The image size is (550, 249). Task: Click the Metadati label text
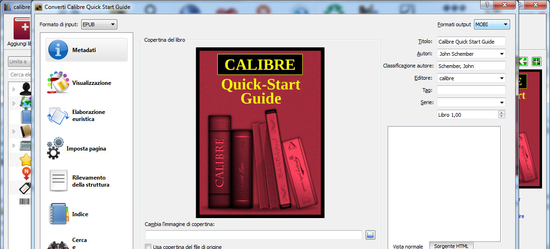(x=84, y=50)
